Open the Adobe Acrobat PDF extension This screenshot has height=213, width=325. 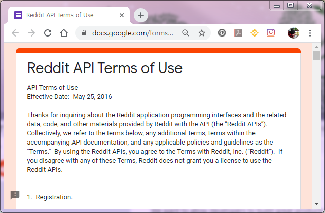[x=238, y=33]
